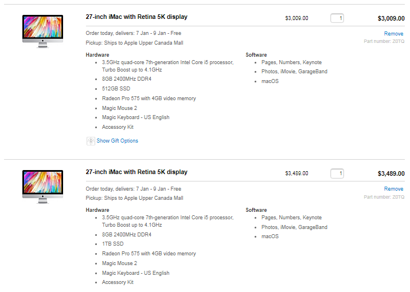This screenshot has height=292, width=410.
Task: Click the 512GB SSD hardware entry
Action: pos(116,89)
